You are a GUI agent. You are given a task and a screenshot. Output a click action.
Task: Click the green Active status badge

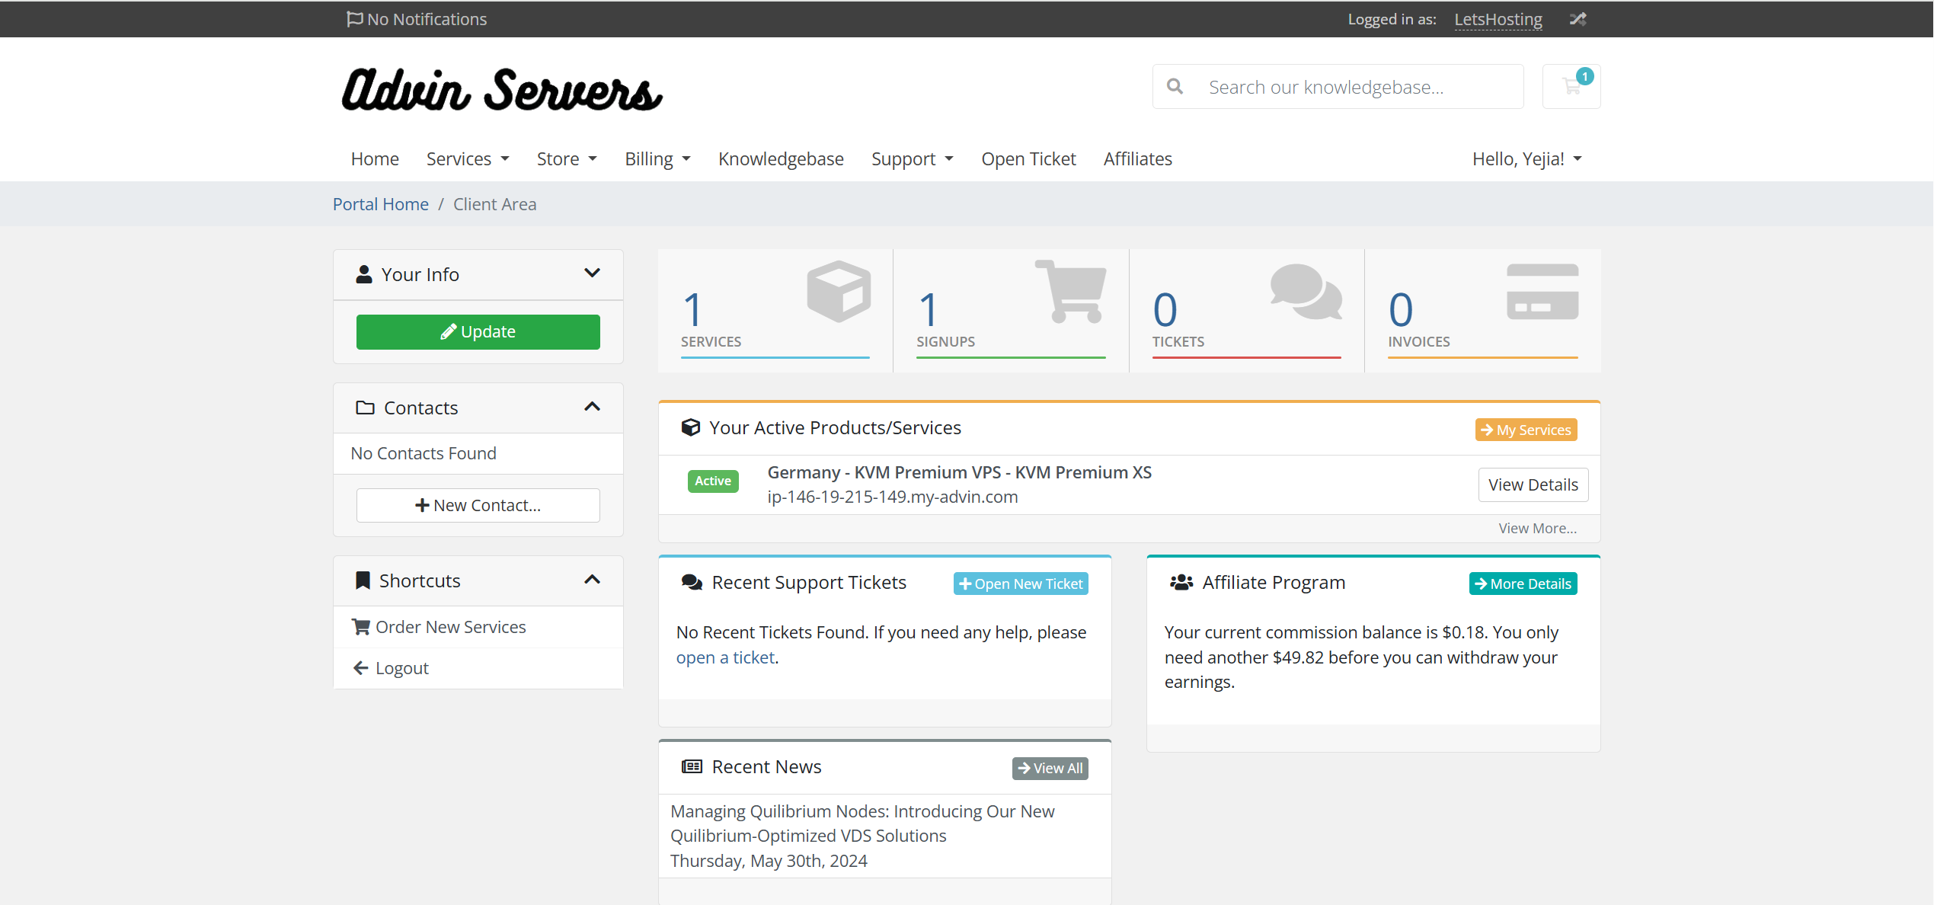pos(713,481)
